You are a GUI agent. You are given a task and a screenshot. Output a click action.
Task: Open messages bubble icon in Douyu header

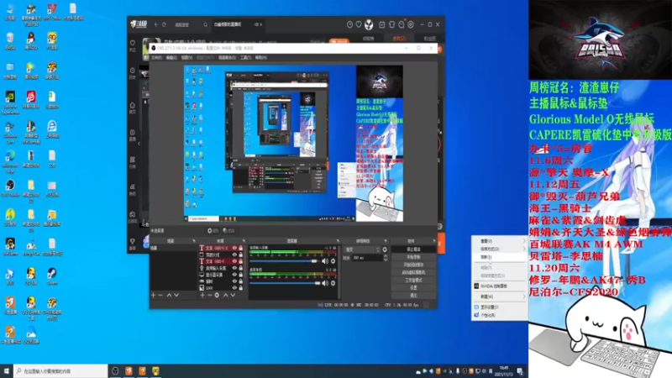coord(402,25)
